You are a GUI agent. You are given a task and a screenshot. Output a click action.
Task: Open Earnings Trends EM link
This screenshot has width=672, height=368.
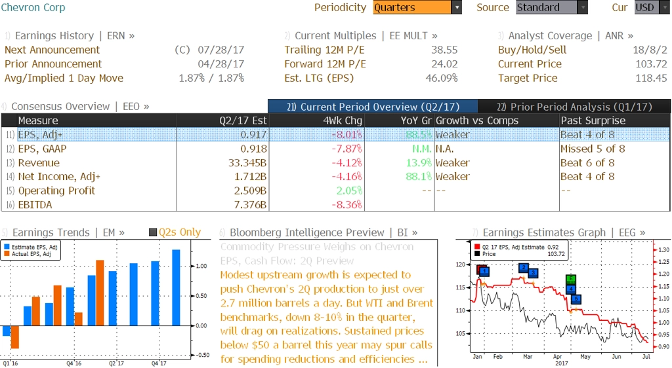[68, 232]
